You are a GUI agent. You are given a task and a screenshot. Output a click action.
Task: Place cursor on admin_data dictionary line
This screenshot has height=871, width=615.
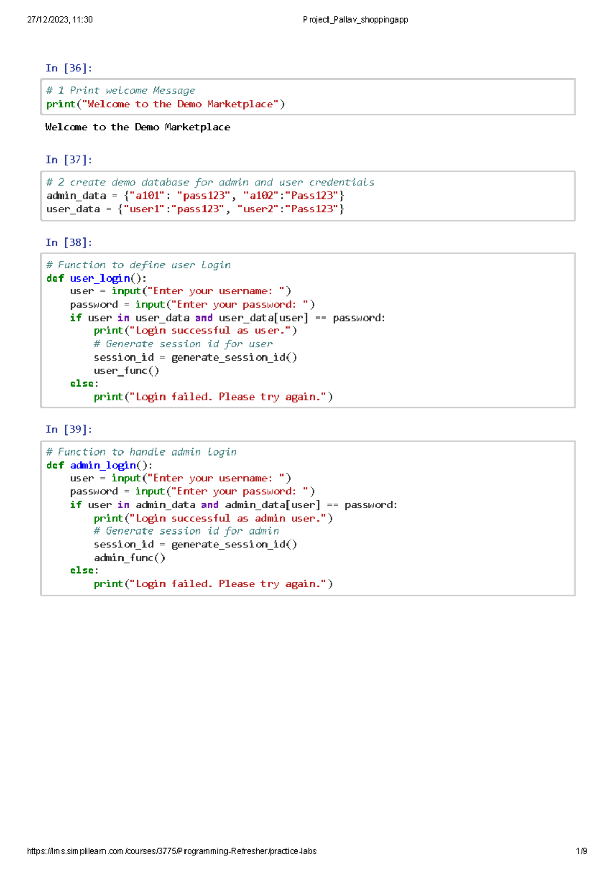pos(195,196)
